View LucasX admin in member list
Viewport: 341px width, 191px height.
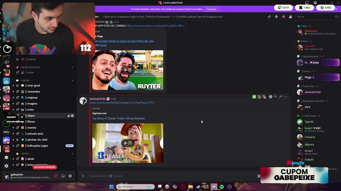tap(318, 47)
